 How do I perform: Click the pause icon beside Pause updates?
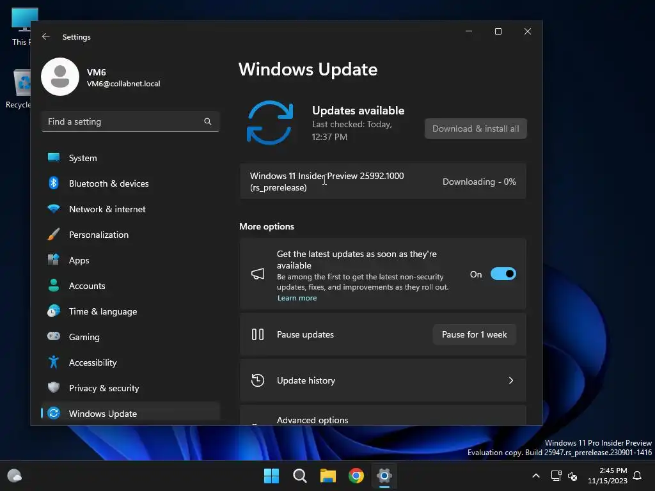[258, 334]
